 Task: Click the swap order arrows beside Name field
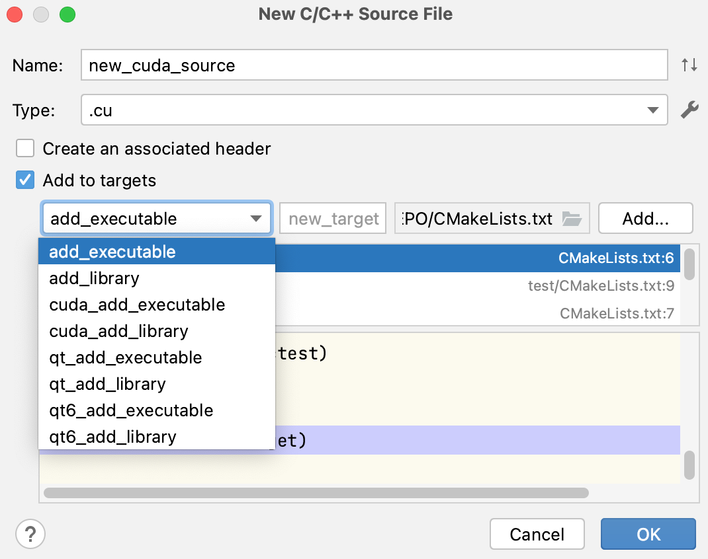pos(689,65)
